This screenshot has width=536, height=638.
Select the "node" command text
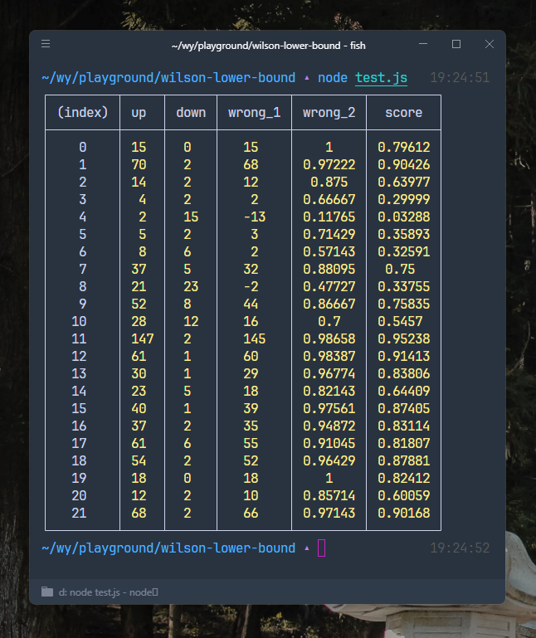[334, 78]
